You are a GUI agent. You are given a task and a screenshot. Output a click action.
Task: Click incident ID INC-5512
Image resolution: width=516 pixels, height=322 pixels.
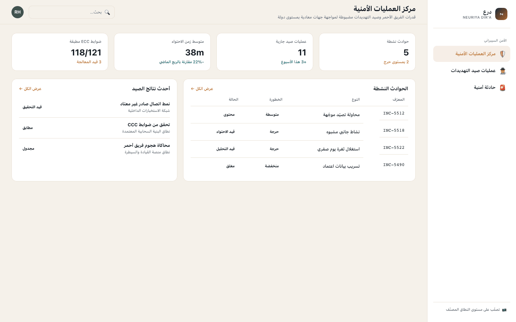click(394, 113)
